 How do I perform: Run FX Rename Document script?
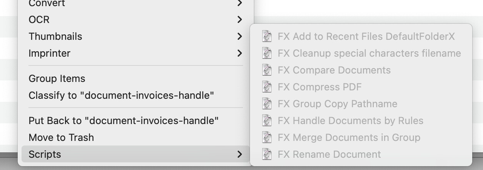coord(329,154)
